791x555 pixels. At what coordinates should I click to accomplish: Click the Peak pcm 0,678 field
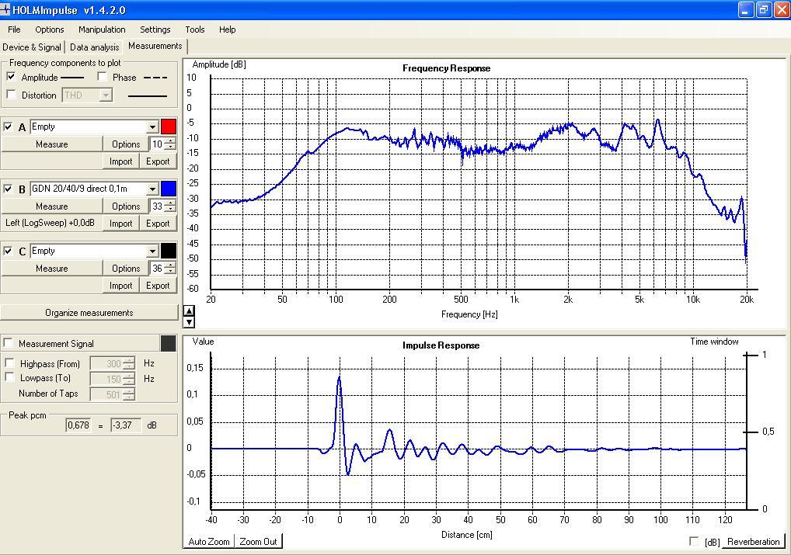pos(78,425)
